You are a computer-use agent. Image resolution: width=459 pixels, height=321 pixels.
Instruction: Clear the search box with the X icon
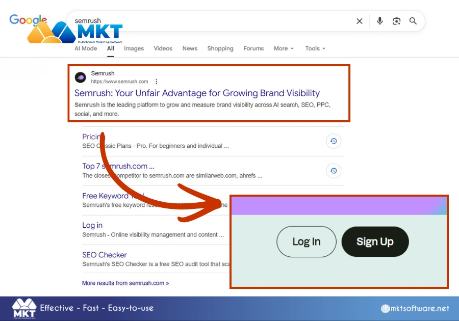click(x=359, y=21)
